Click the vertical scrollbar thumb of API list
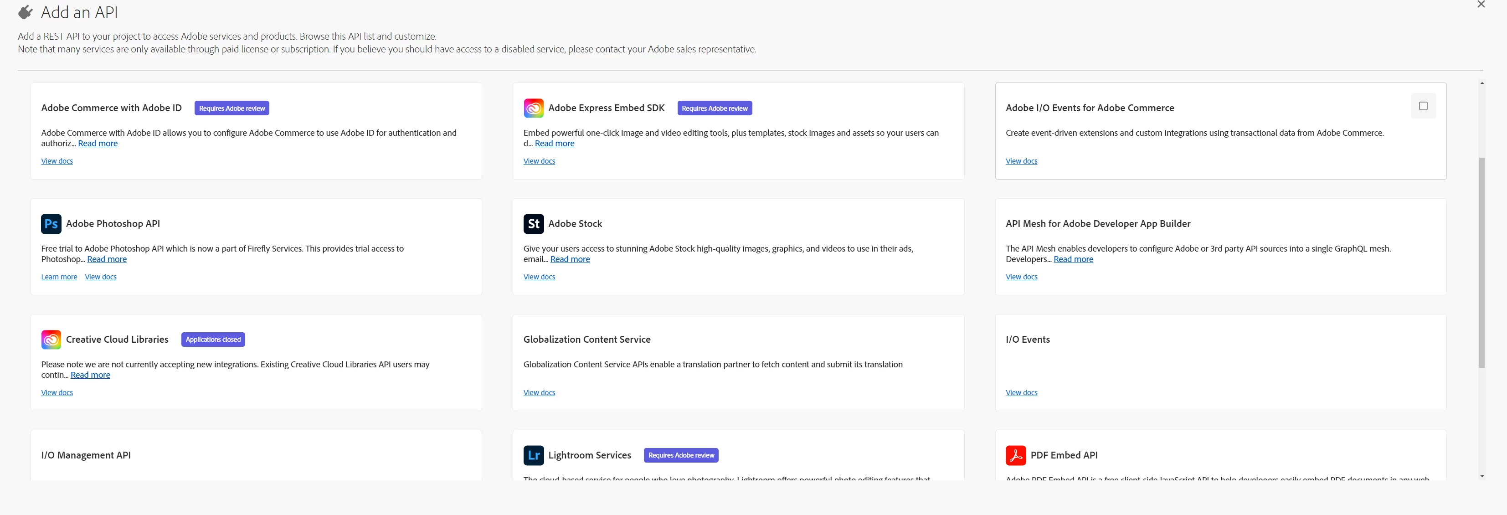The image size is (1507, 515). pos(1481,262)
